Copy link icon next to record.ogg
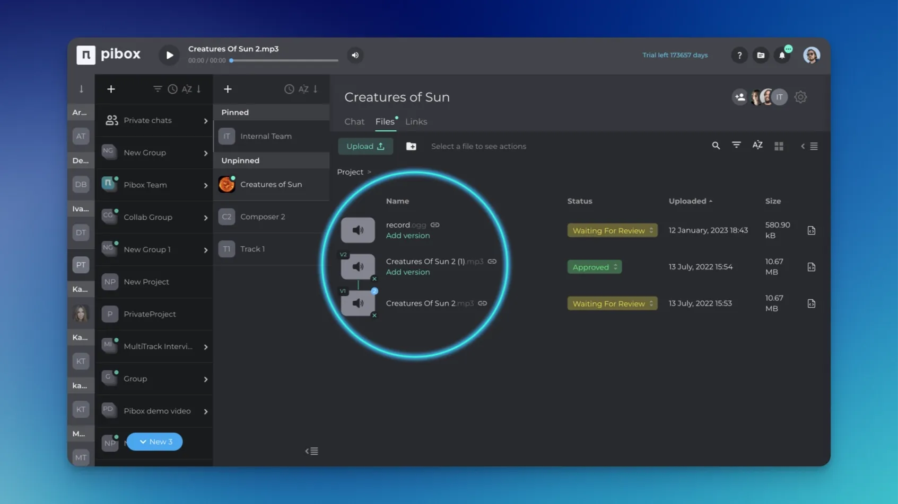This screenshot has width=898, height=504. [x=435, y=225]
